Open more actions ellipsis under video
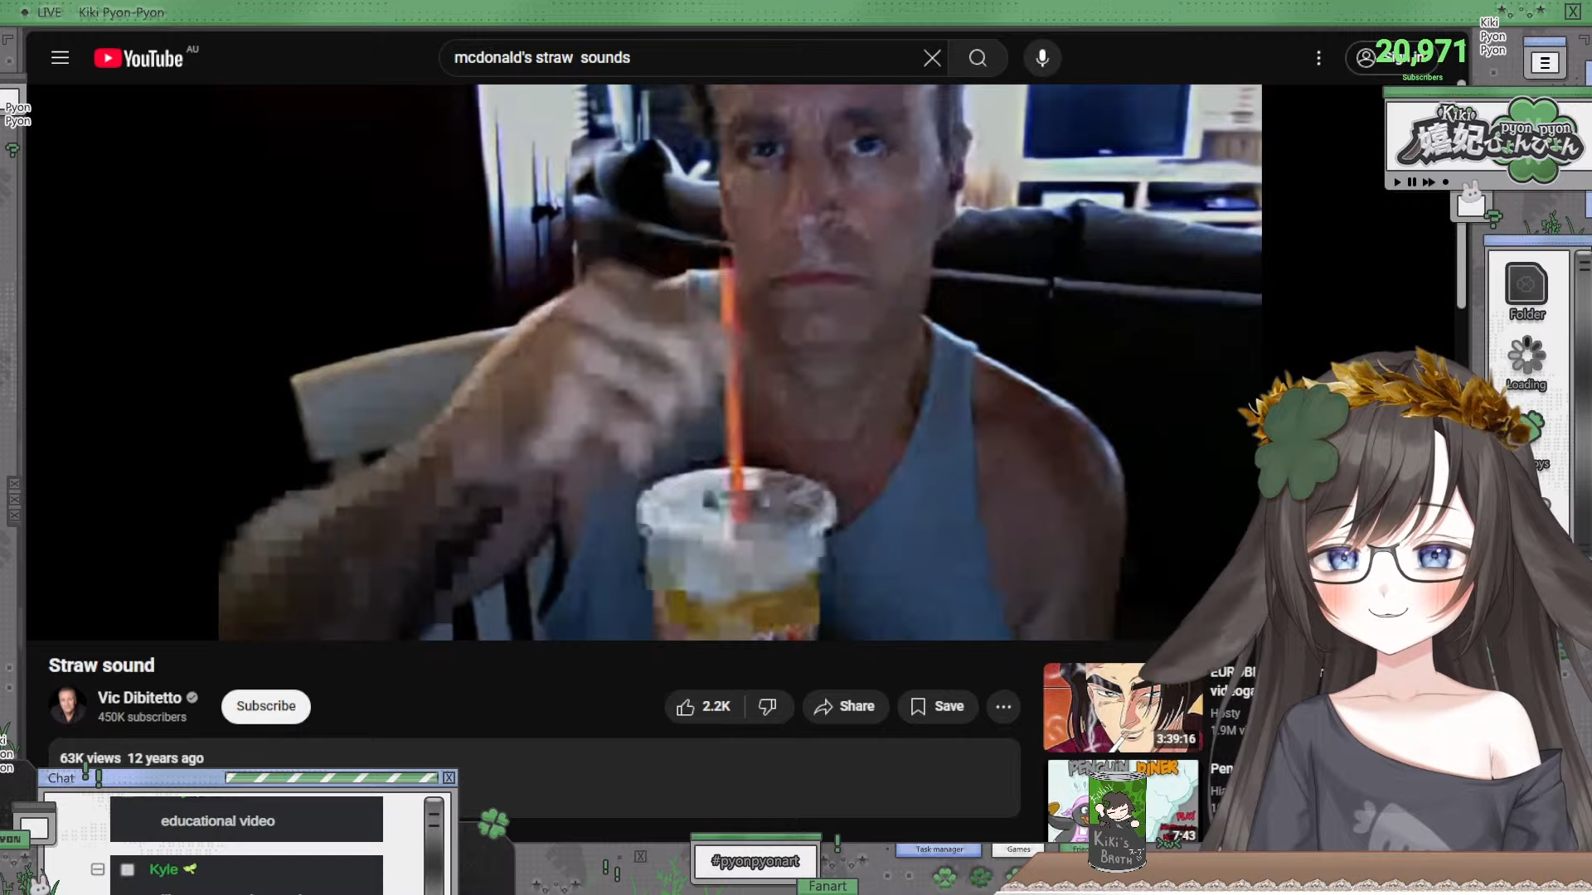 click(x=1003, y=707)
